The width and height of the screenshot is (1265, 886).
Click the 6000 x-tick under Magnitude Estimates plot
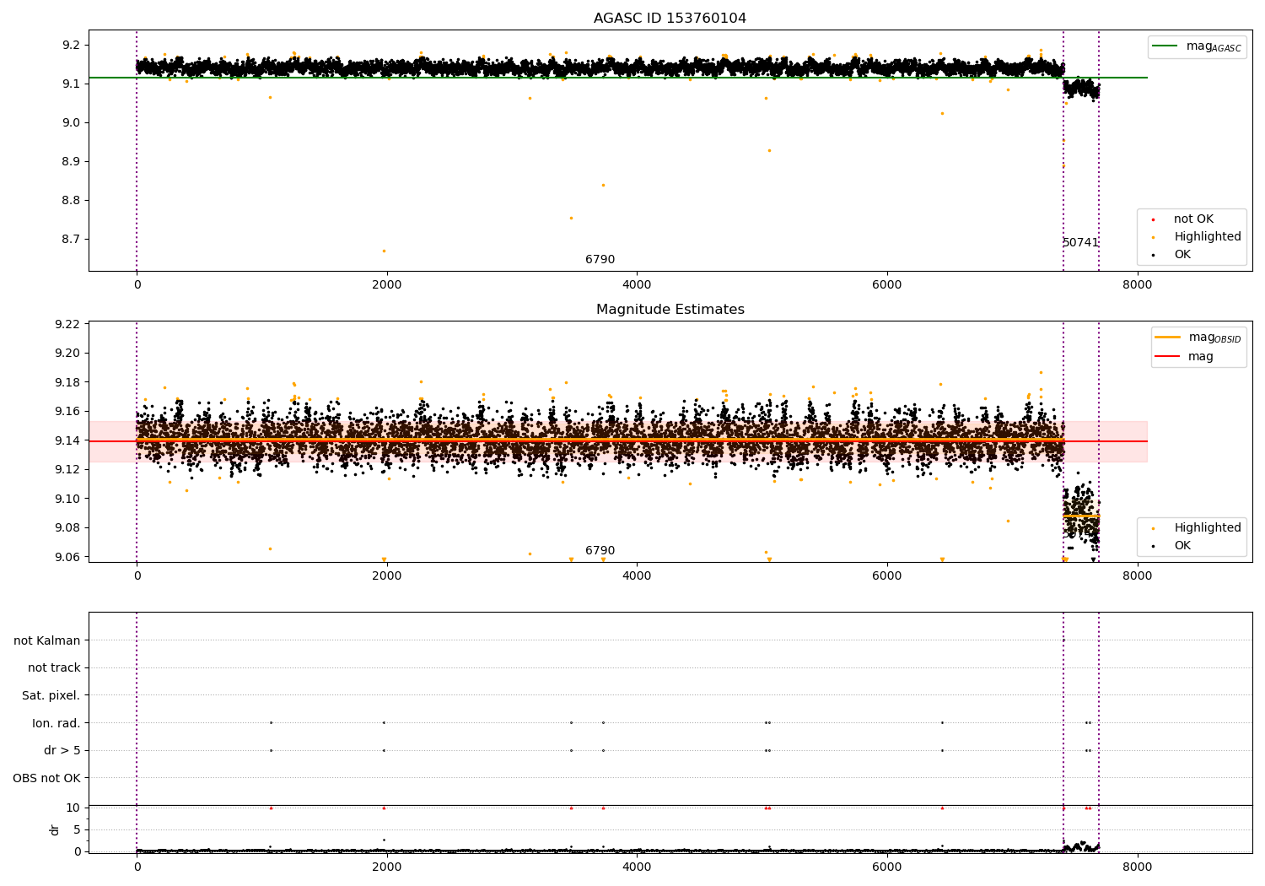point(887,576)
